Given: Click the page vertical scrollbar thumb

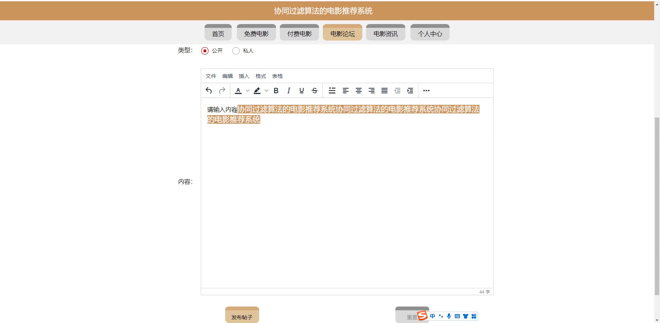Looking at the screenshot, I should click(x=657, y=206).
